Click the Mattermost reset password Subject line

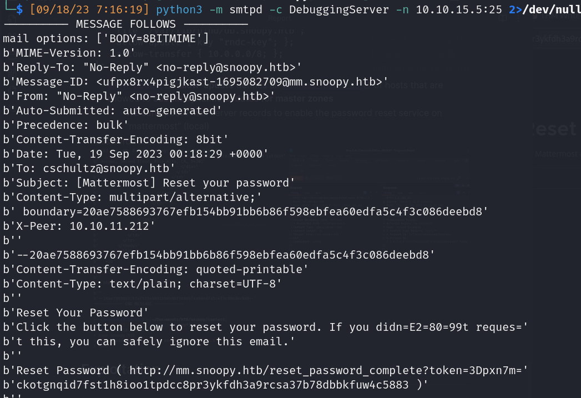(149, 183)
